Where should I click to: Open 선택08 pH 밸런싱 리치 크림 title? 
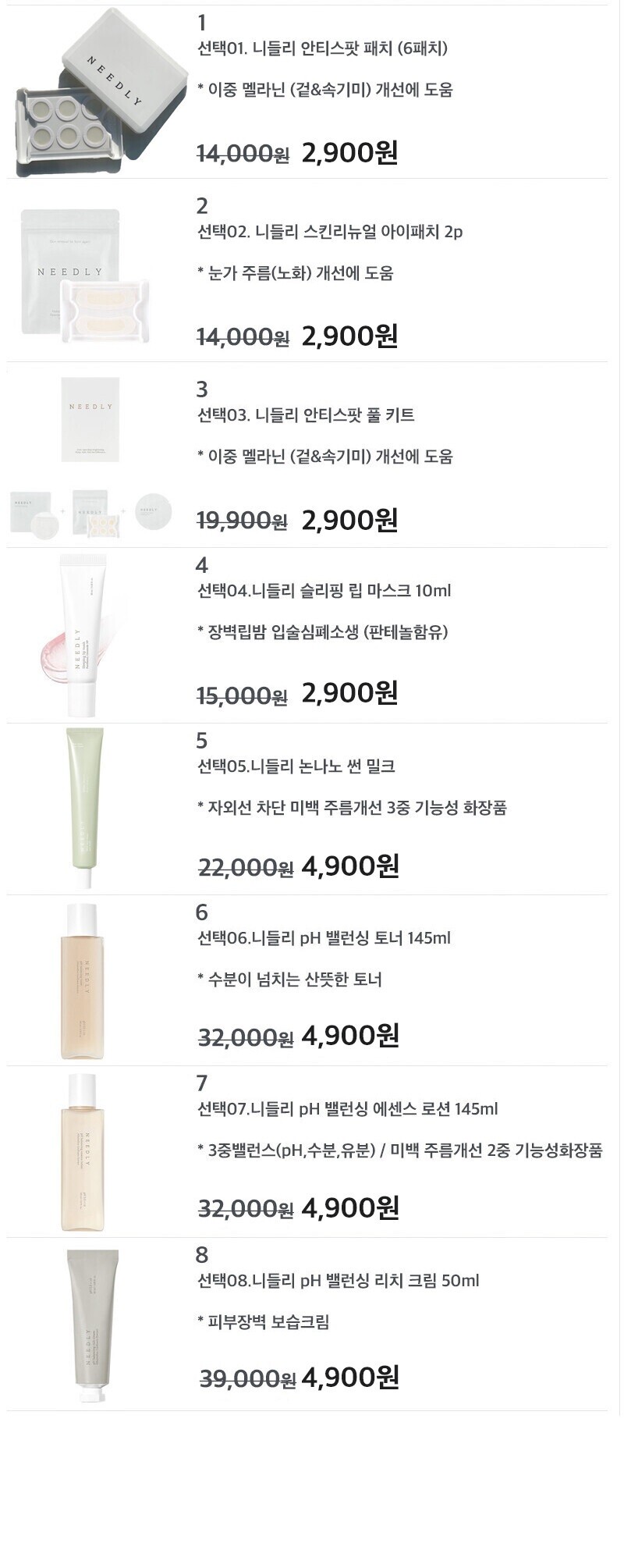pyautogui.click(x=338, y=1281)
